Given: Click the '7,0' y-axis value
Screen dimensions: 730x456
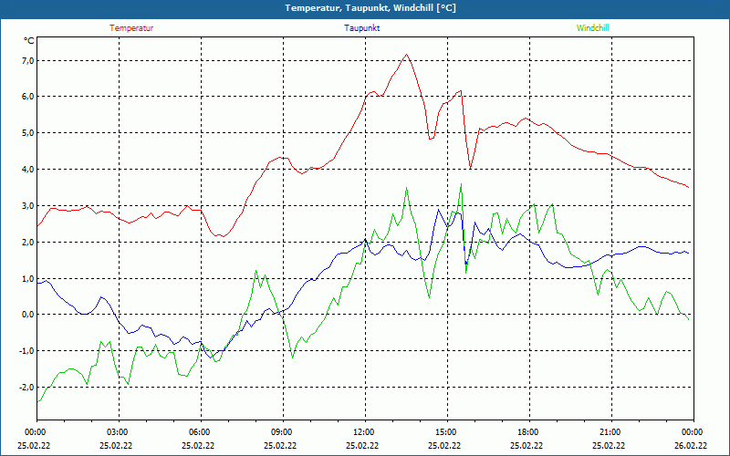Looking at the screenshot, I should [x=28, y=61].
